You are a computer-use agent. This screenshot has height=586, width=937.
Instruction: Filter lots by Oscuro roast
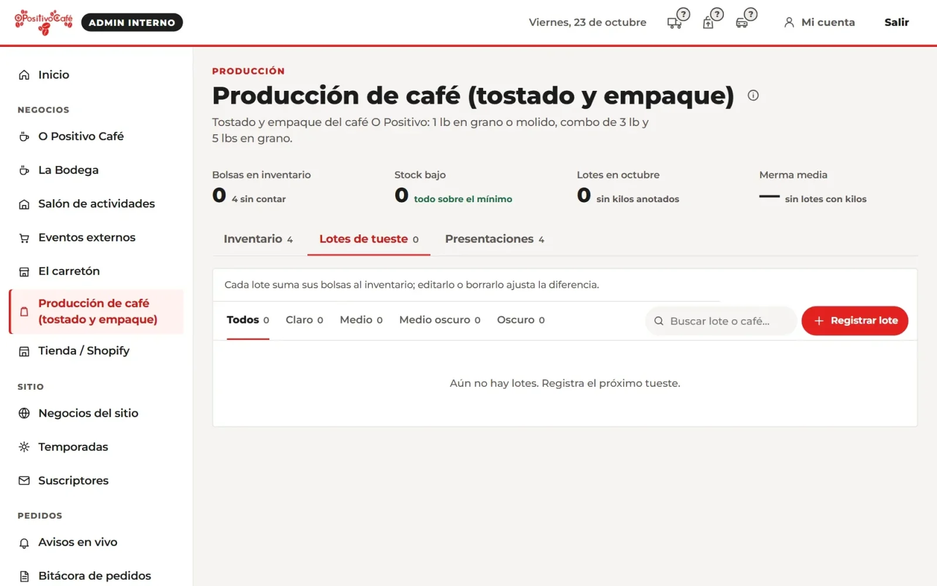coord(521,320)
